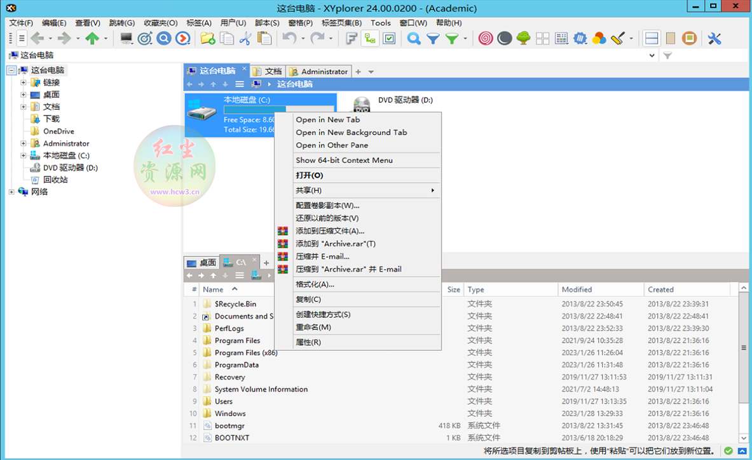Open the Tools menu
The height and width of the screenshot is (460, 752).
380,22
